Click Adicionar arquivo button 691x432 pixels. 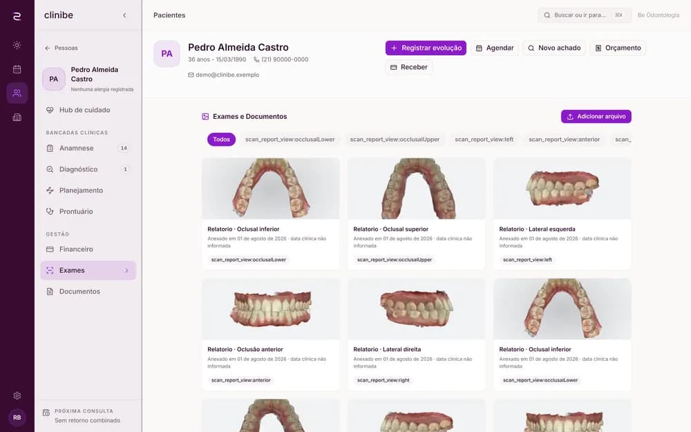[x=596, y=116]
